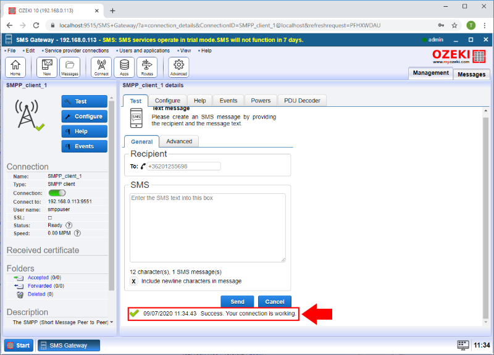
Task: Open the Help menu in menu bar
Action: [205, 51]
